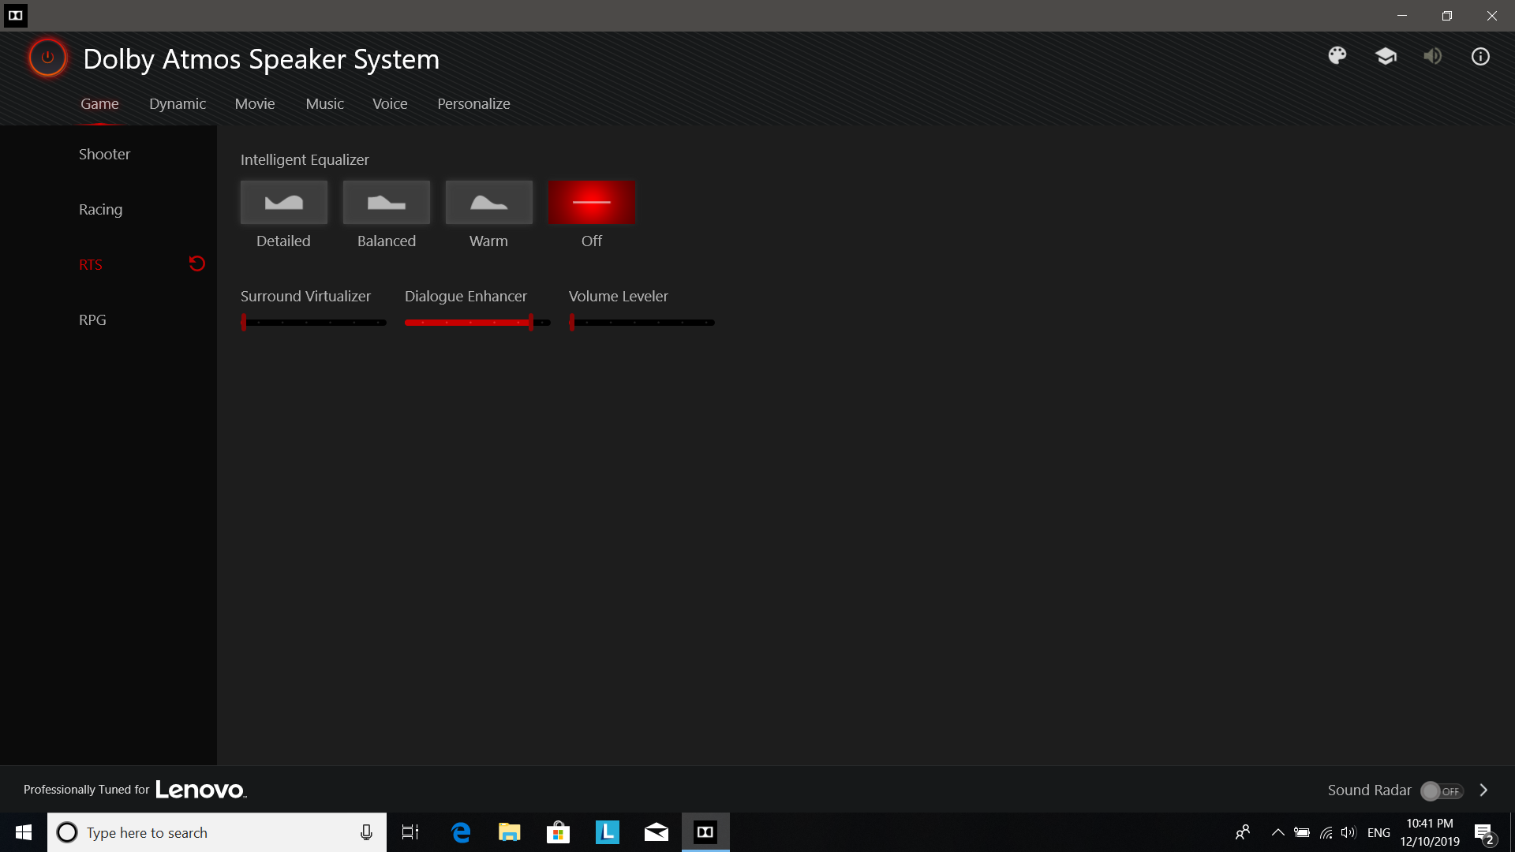
Task: Click the Dialogue Enhancer slider
Action: pos(477,322)
